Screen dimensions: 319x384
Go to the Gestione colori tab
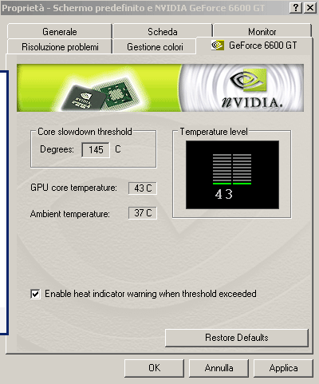[155, 47]
